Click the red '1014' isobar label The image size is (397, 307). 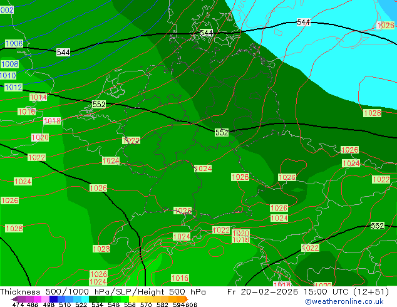[x=38, y=97]
